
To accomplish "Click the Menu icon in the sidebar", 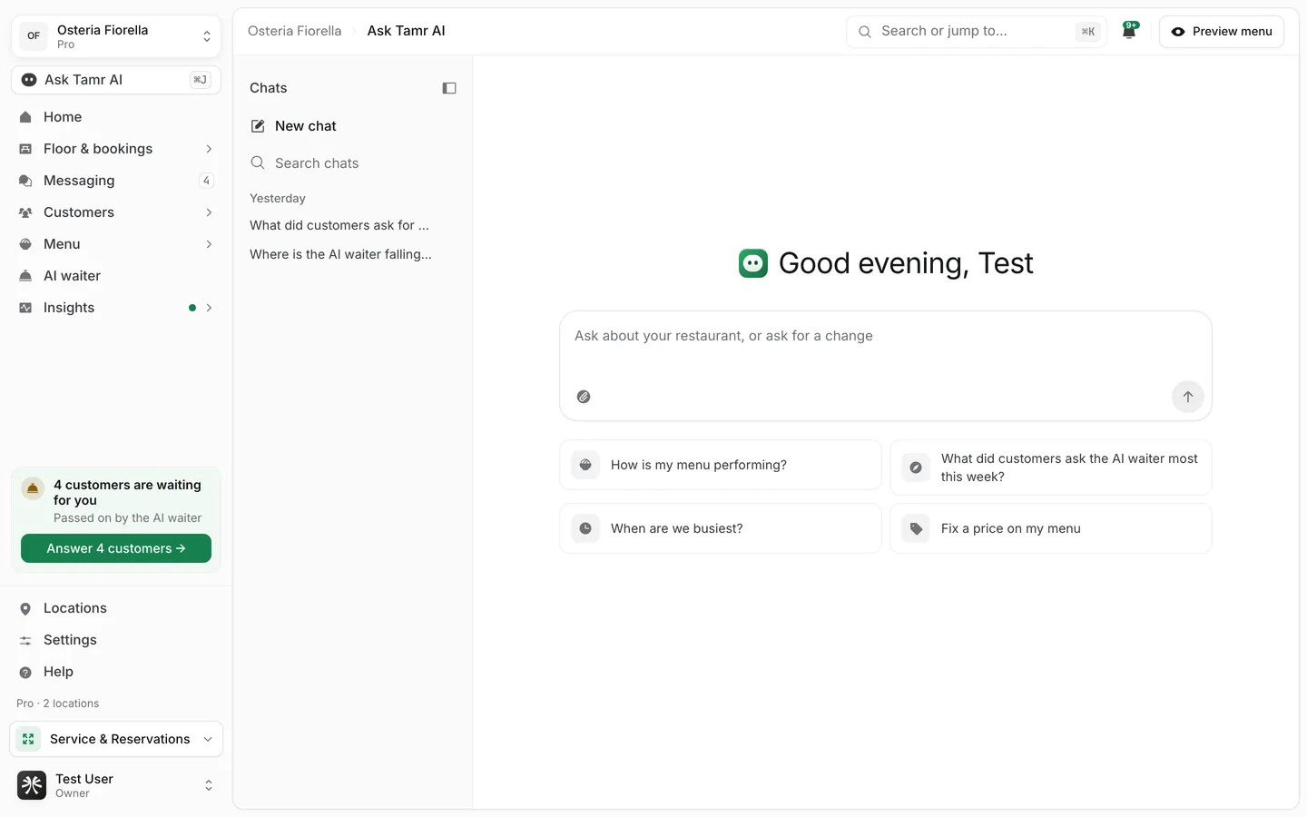I will pyautogui.click(x=25, y=244).
